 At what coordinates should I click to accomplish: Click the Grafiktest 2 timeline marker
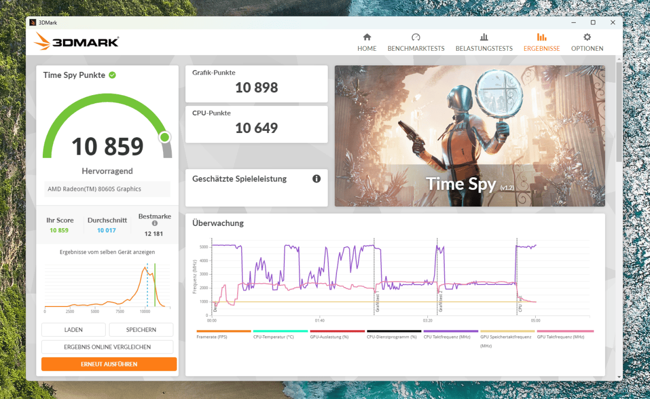tap(438, 277)
